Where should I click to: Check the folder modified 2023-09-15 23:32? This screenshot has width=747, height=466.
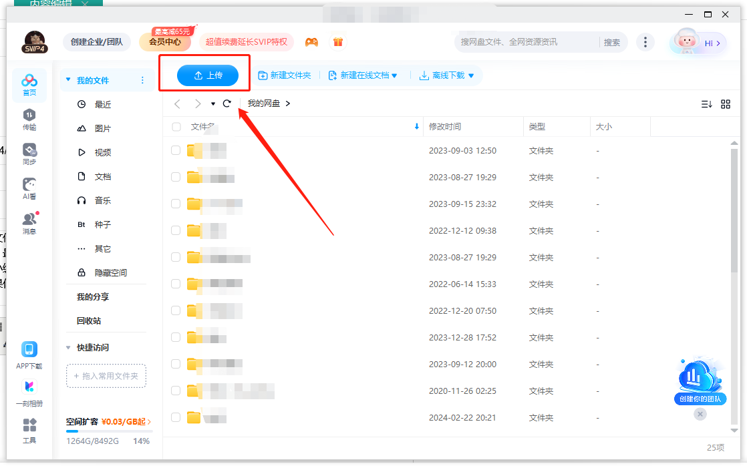[x=176, y=204]
